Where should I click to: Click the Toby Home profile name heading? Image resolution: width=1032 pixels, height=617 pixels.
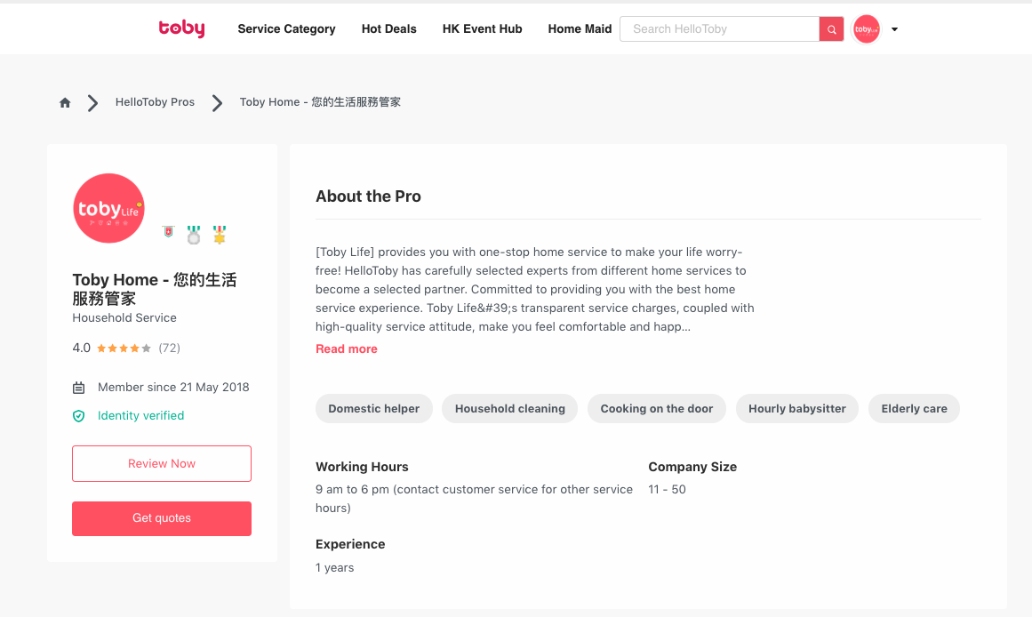[x=155, y=289]
